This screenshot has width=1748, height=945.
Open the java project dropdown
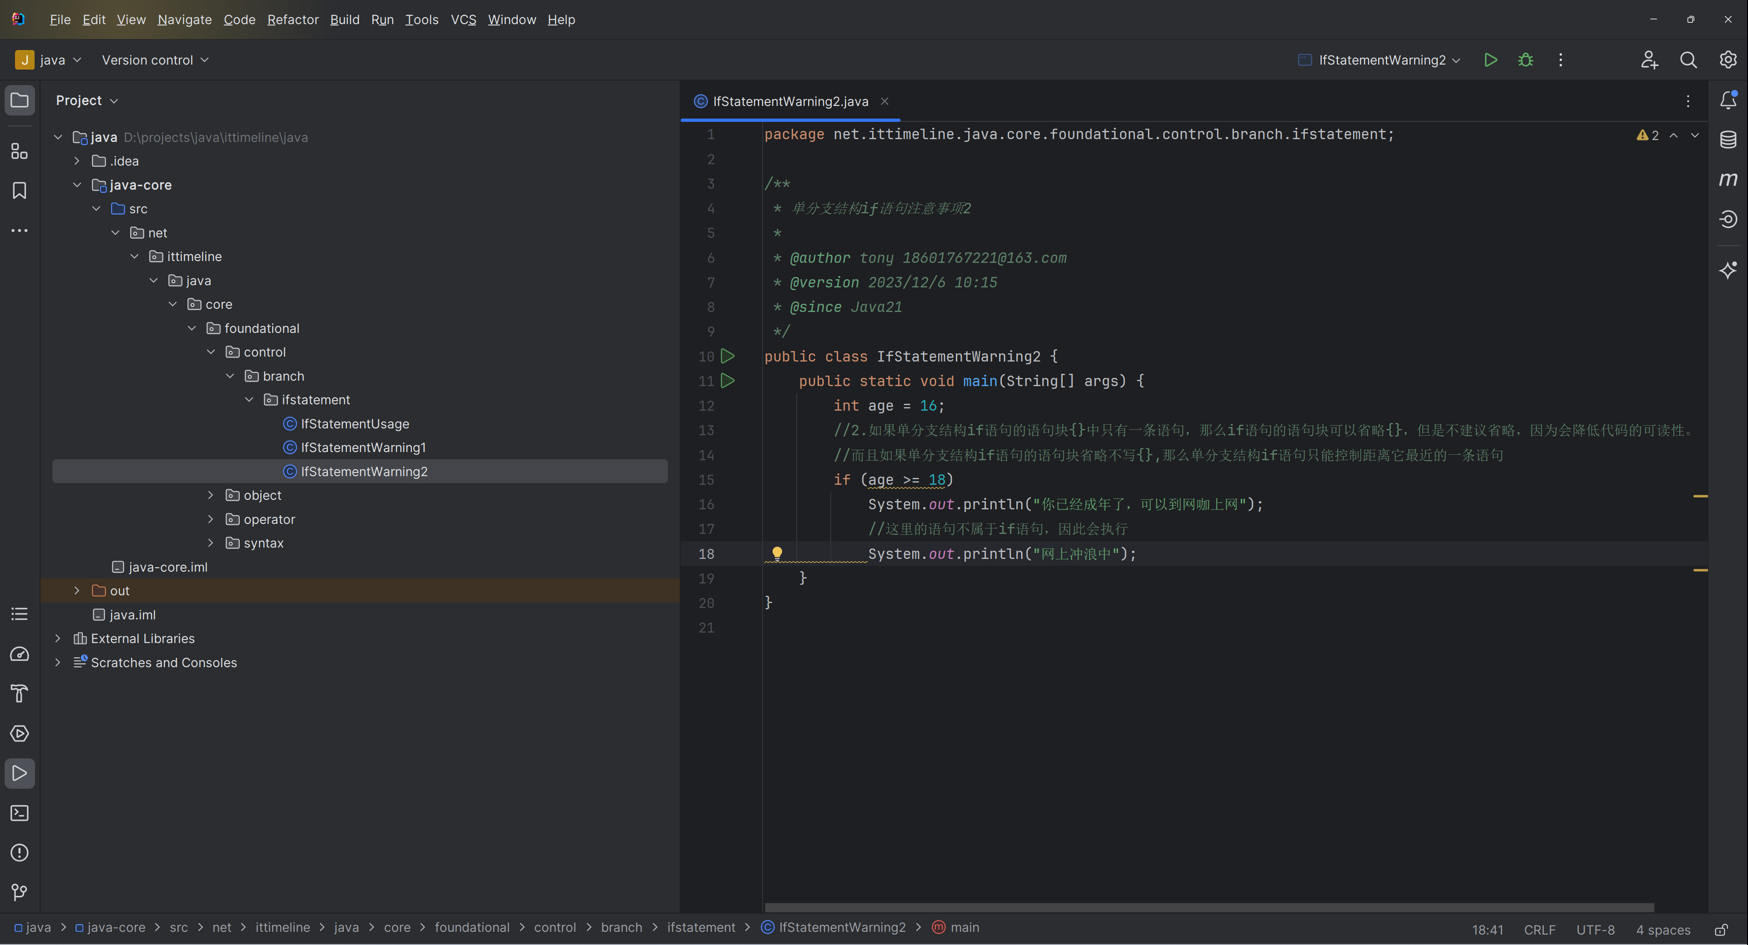48,60
